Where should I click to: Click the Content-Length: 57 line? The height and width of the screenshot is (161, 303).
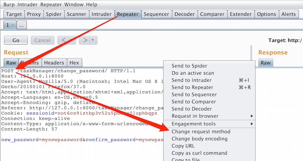[x=29, y=129]
